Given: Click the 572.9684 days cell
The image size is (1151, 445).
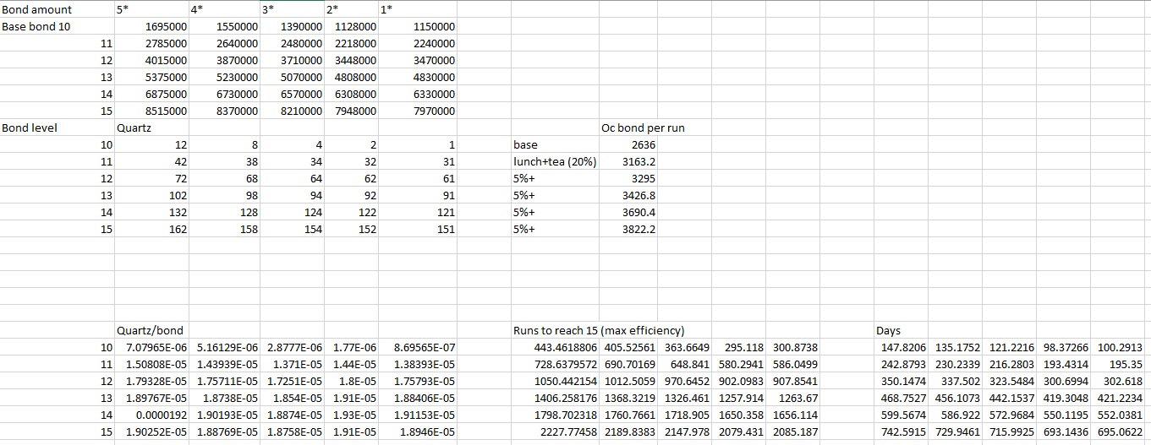Looking at the screenshot, I should click(x=1009, y=415).
